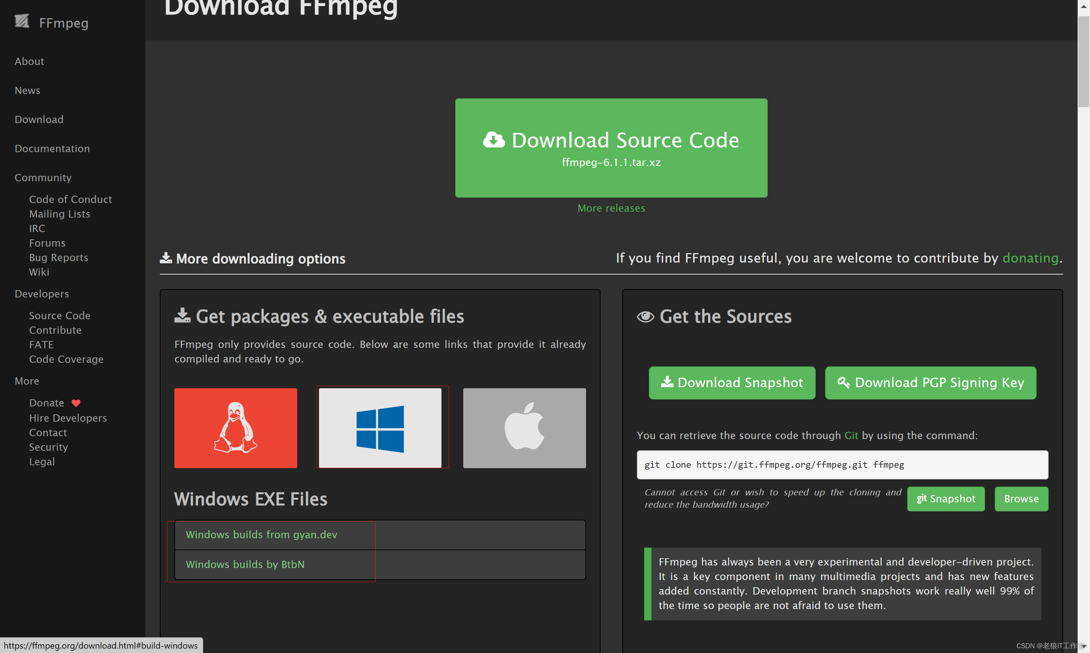Click donating hyperlink in contribution text
The image size is (1090, 653).
1030,257
